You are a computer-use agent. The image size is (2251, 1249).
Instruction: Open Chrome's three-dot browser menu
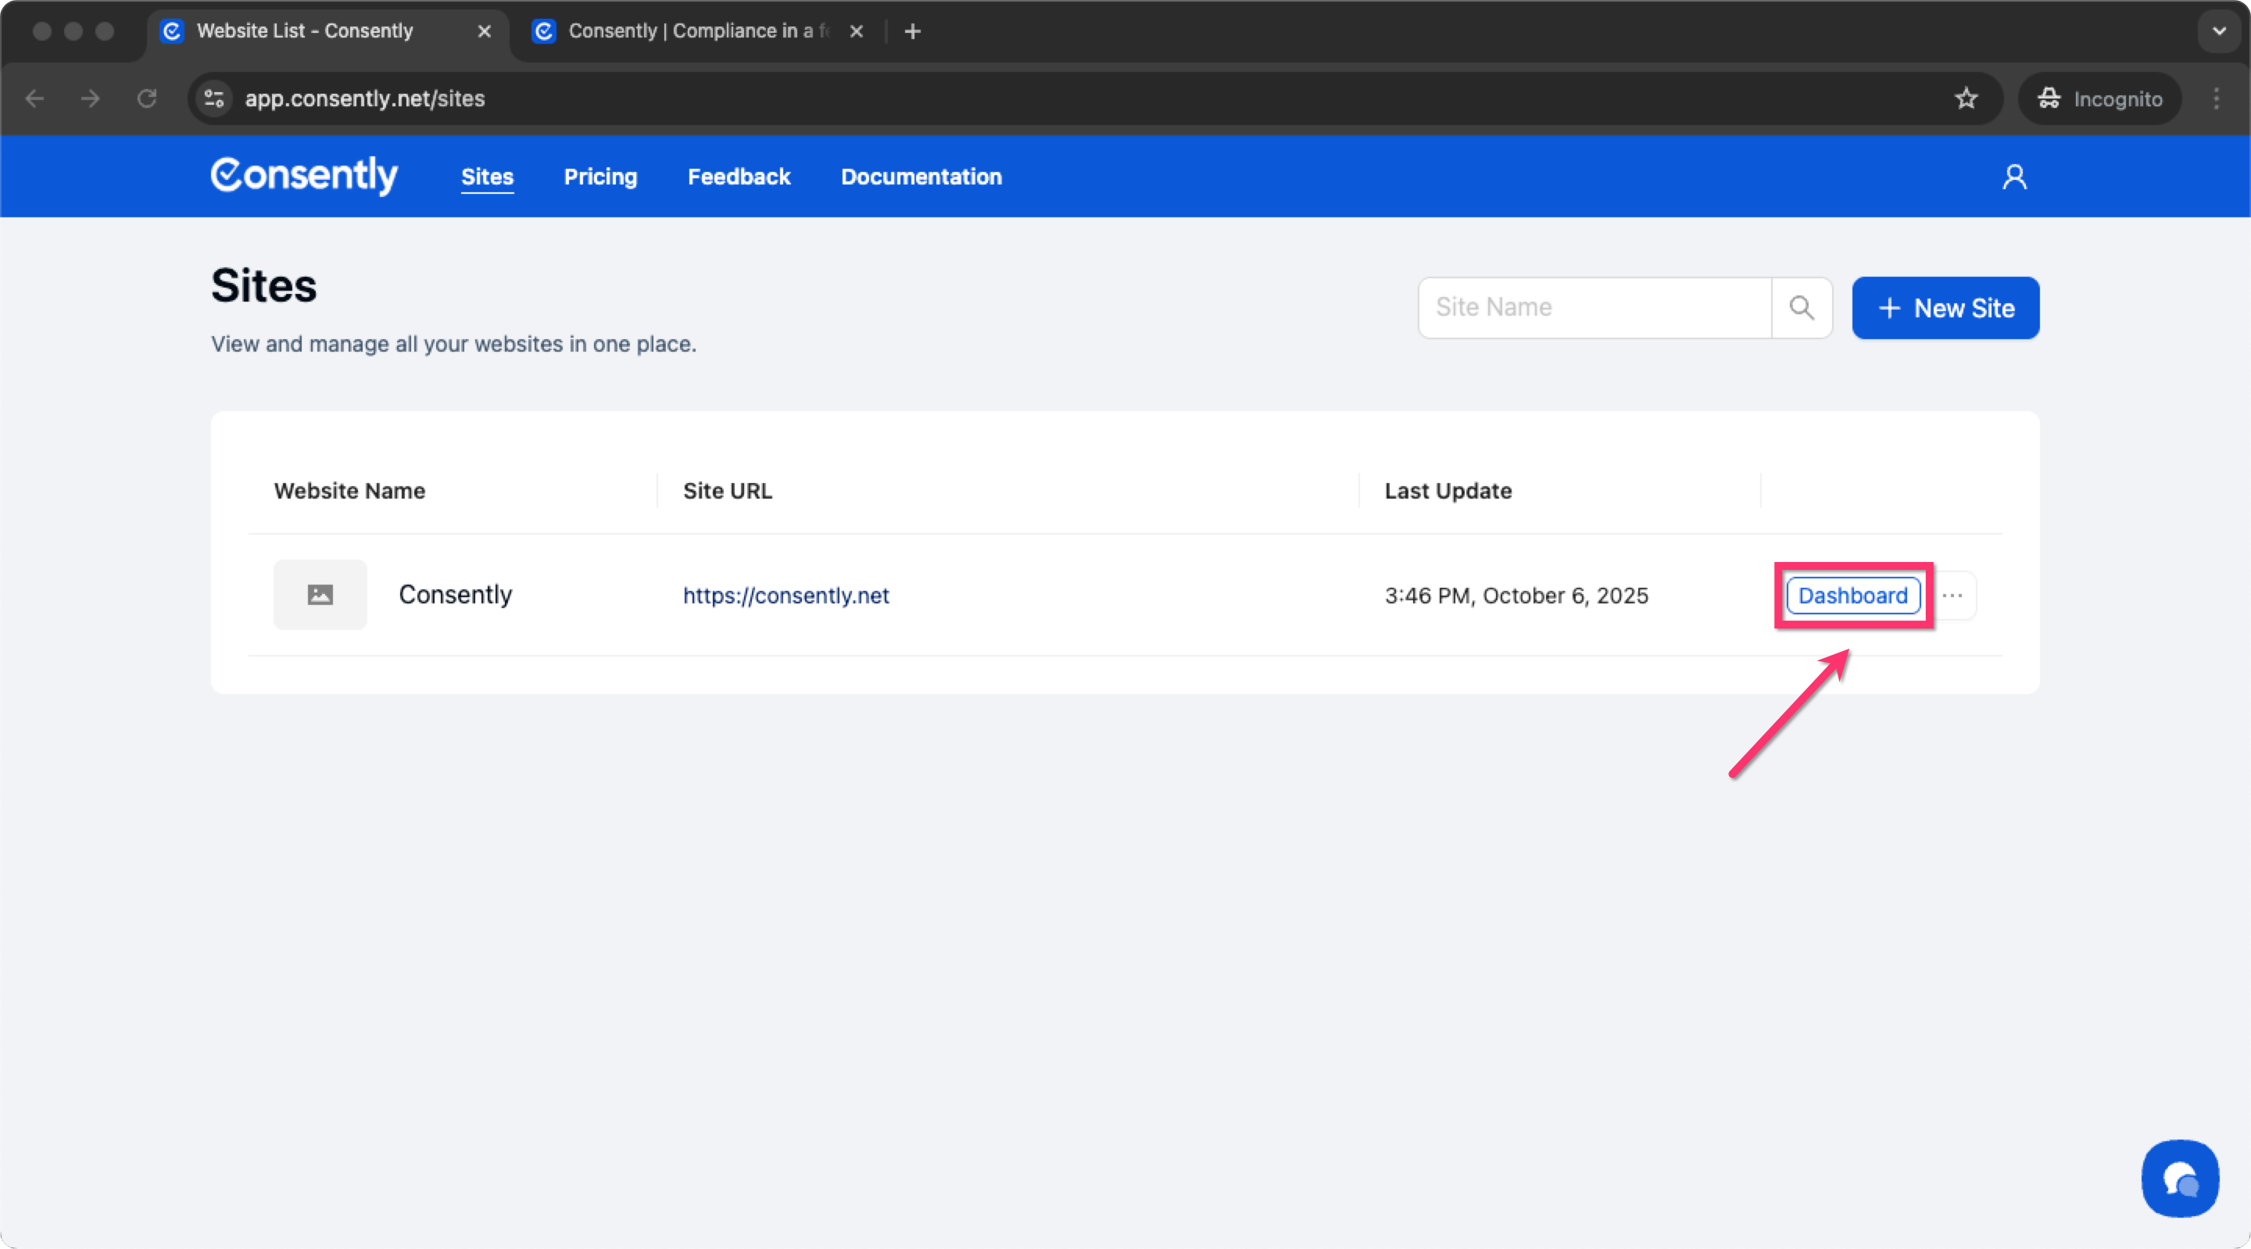click(2216, 98)
